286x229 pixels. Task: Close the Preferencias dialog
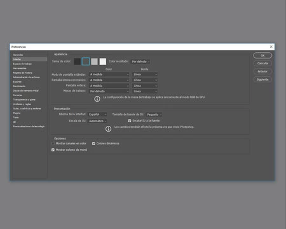(x=271, y=46)
